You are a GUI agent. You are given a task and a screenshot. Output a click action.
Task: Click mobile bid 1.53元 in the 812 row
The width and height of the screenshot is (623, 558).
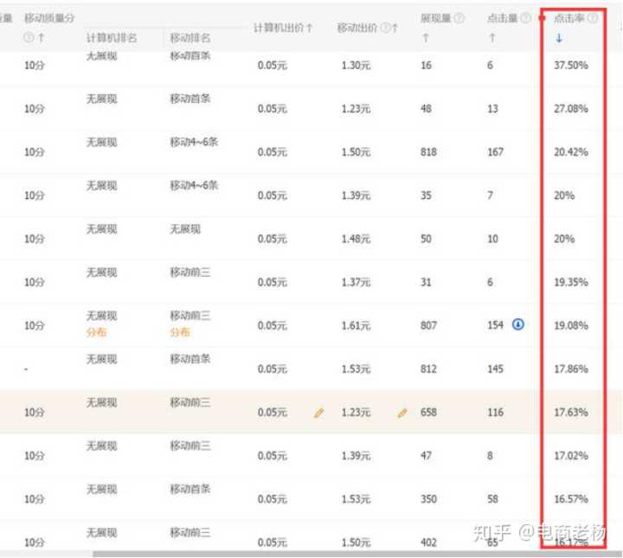[x=356, y=369]
